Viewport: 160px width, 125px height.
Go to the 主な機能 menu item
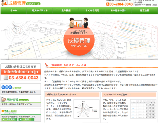point(66,11)
